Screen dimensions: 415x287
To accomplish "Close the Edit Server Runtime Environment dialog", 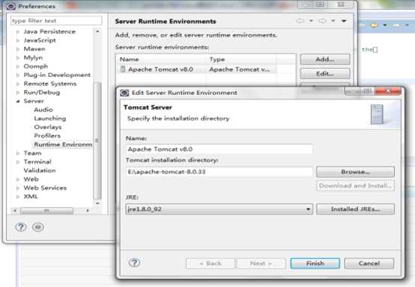I will [388, 91].
